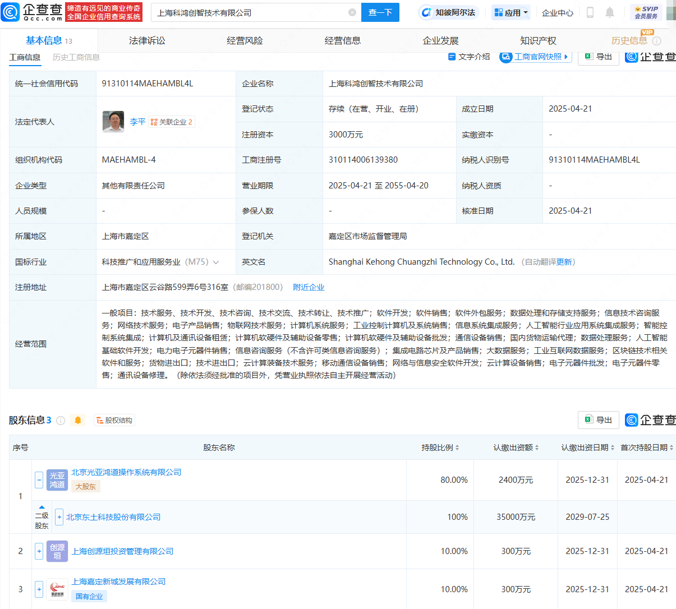The image size is (676, 609).
Task: Open the 应用 dropdown menu
Action: point(511,12)
